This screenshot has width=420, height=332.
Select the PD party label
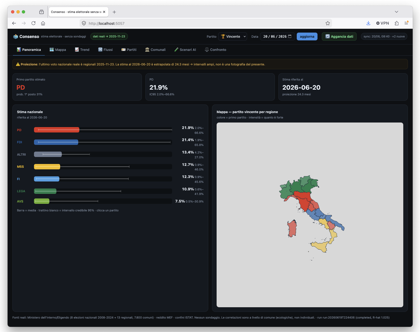click(19, 130)
